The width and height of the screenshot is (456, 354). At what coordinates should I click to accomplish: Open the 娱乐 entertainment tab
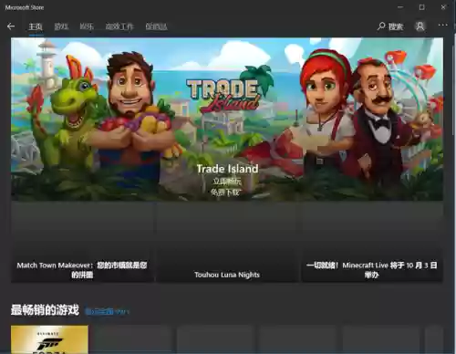(x=87, y=26)
